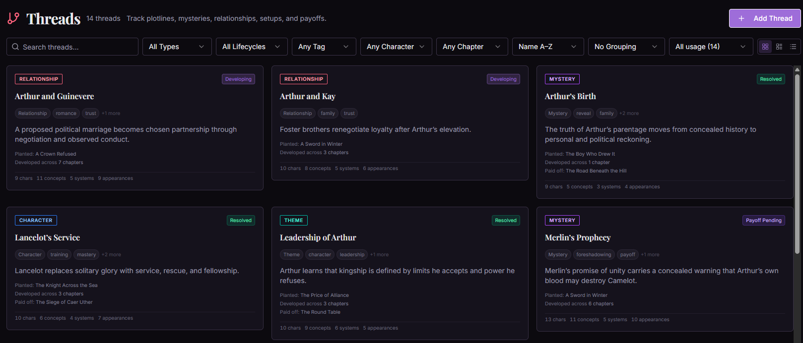Click the Resolved badge on Lancelot's Service
Viewport: 803px width, 343px height.
pyautogui.click(x=241, y=221)
